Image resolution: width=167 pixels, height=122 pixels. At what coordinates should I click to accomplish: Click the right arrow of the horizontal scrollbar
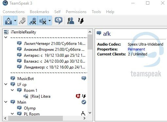pos(84,118)
